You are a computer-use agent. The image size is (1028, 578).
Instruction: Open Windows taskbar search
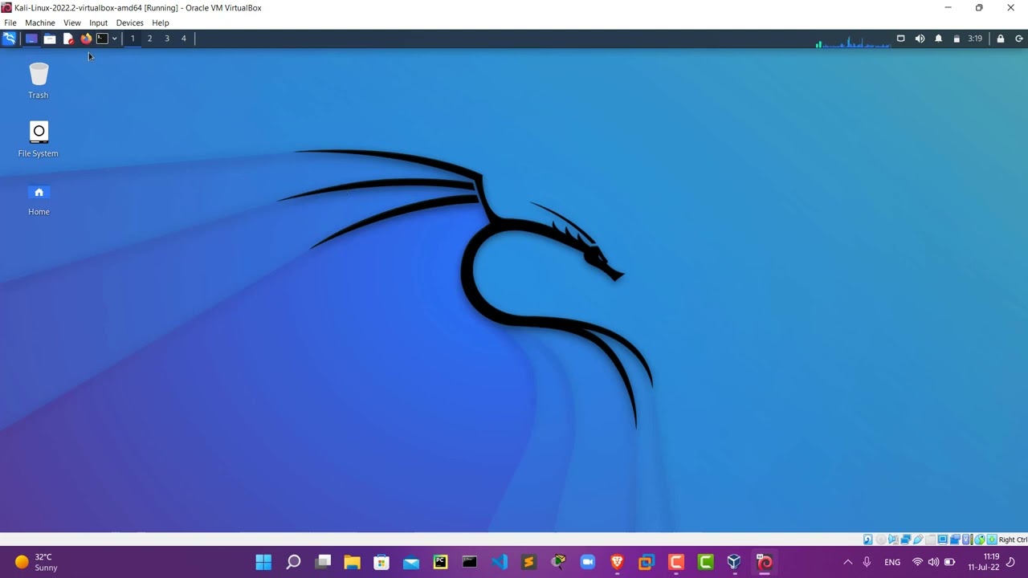pyautogui.click(x=293, y=562)
